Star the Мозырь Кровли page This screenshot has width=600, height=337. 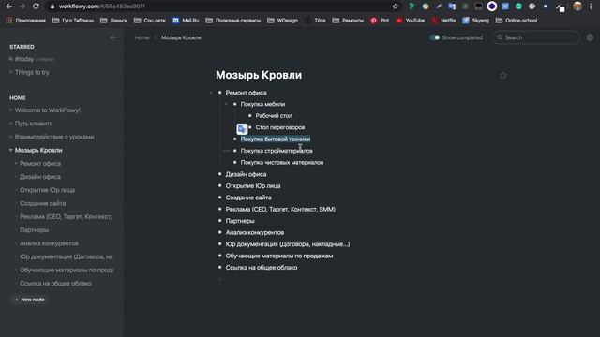(x=503, y=76)
